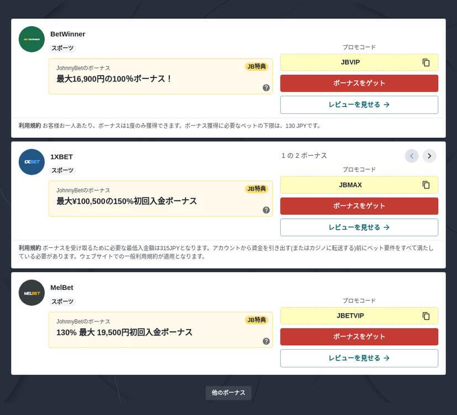Viewport: 457px width, 415px height.
Task: Click the JB特典 badge on the MelBet bonus
Action: pyautogui.click(x=257, y=320)
